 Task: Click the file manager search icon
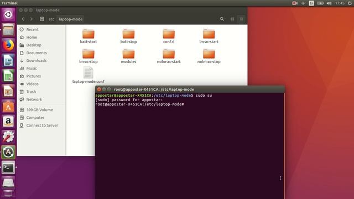[222, 19]
